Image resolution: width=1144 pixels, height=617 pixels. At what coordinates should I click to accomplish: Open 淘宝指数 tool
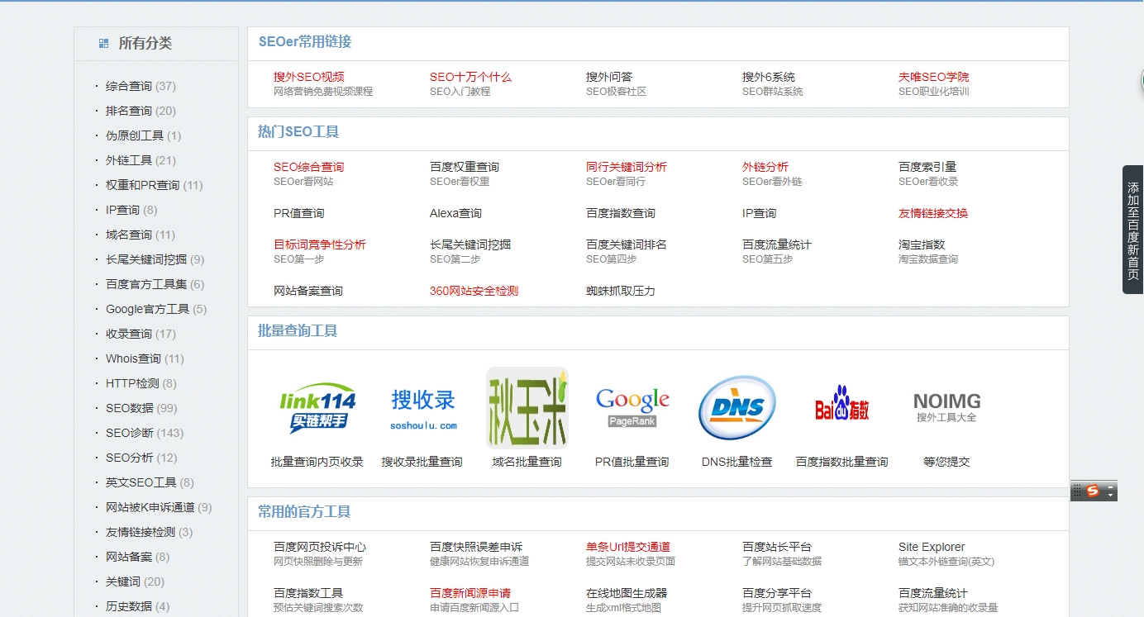click(x=922, y=244)
